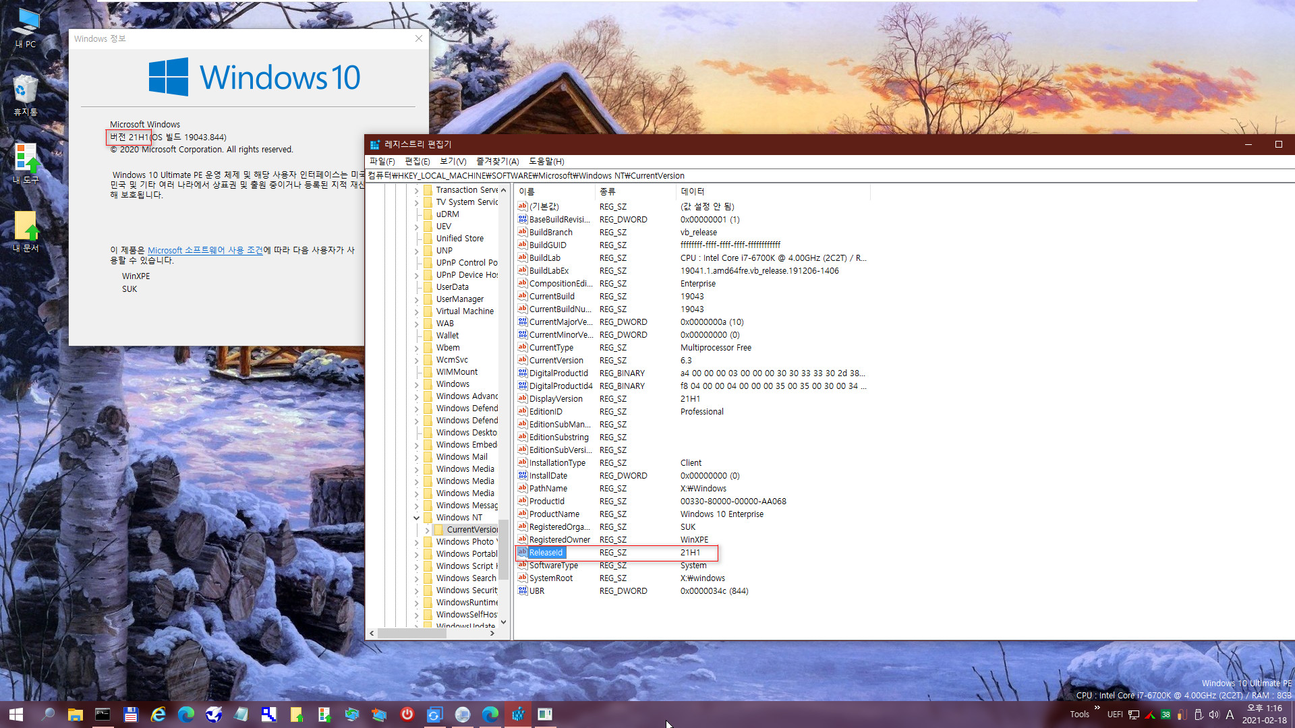Select the EditionID registry value
The height and width of the screenshot is (728, 1295).
pyautogui.click(x=546, y=412)
